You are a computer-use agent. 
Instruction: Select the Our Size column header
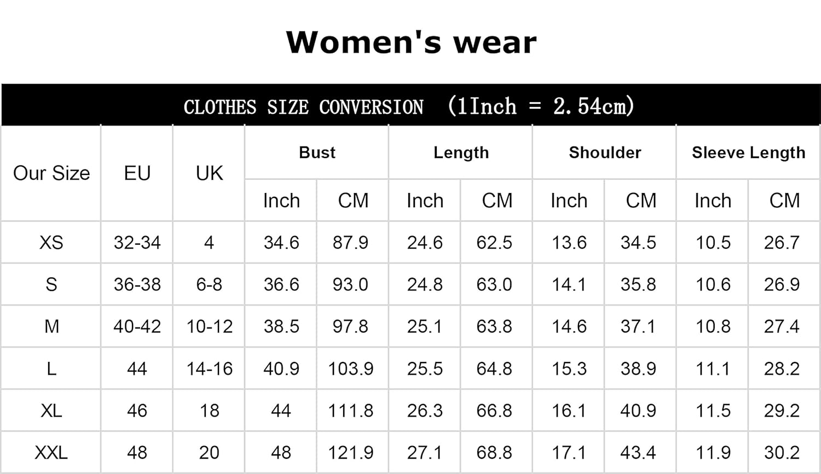(x=51, y=173)
